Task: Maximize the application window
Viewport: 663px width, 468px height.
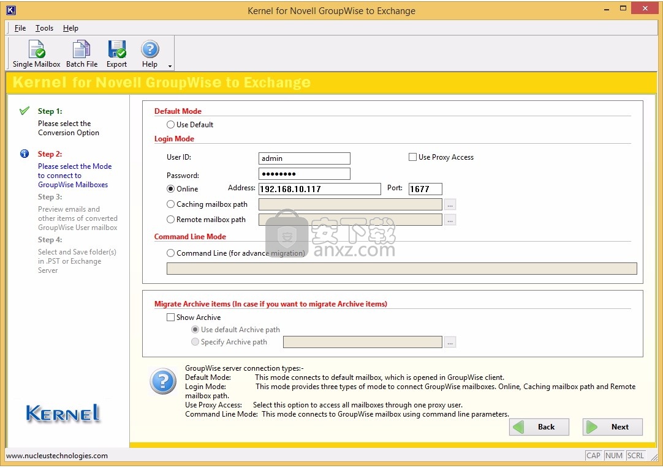Action: pos(623,9)
